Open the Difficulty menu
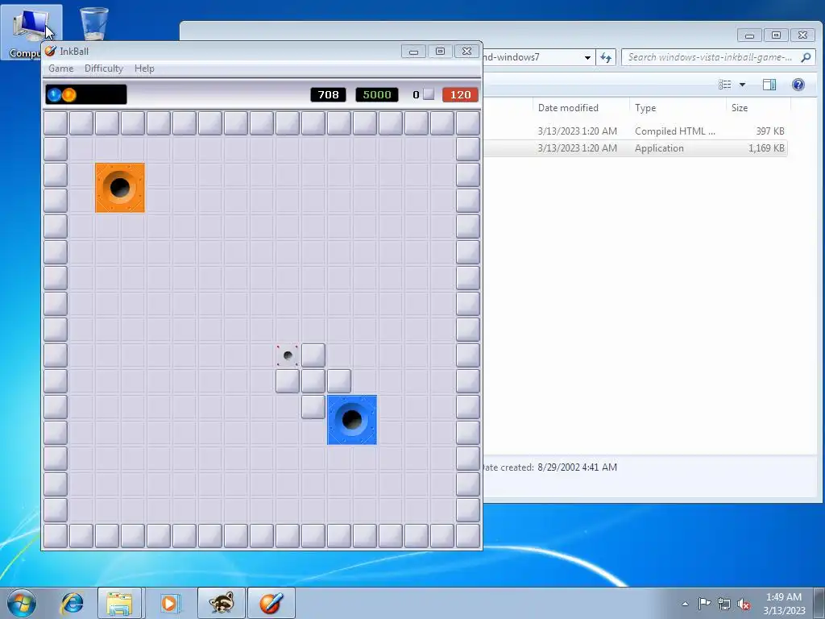 pos(104,69)
